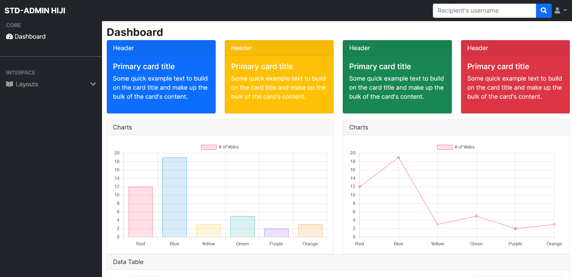Viewport: 572px width, 277px height.
Task: Click the Data Table panel heading
Action: pyautogui.click(x=128, y=262)
